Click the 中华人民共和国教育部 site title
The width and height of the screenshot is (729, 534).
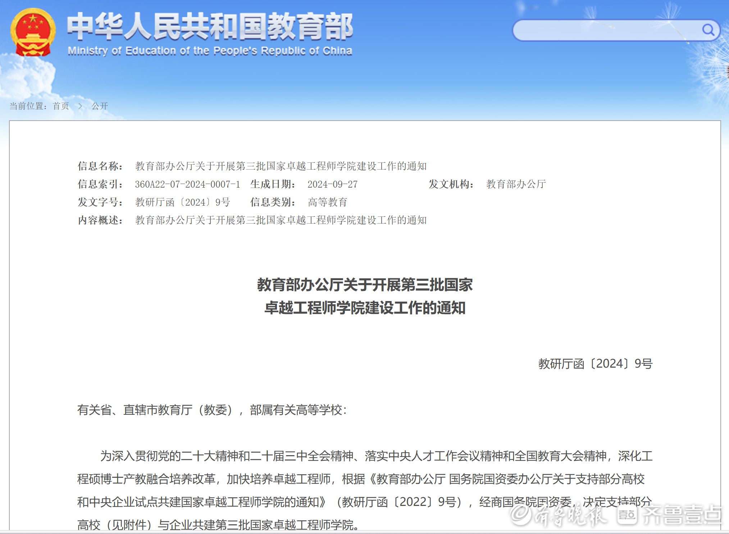coord(210,26)
